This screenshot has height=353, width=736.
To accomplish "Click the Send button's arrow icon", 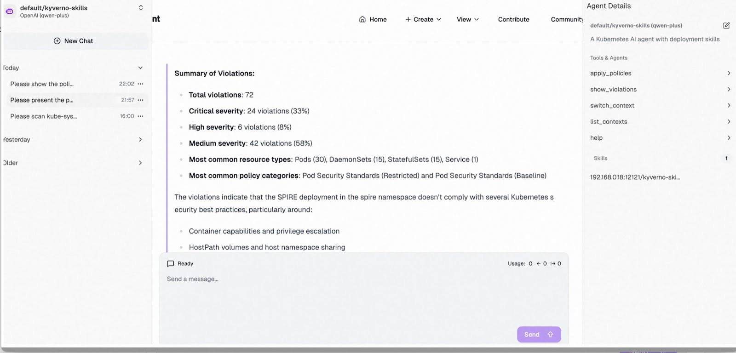I will click(x=550, y=335).
